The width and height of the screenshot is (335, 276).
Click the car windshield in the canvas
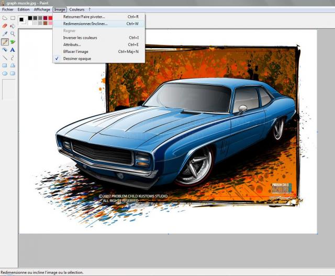(x=188, y=97)
